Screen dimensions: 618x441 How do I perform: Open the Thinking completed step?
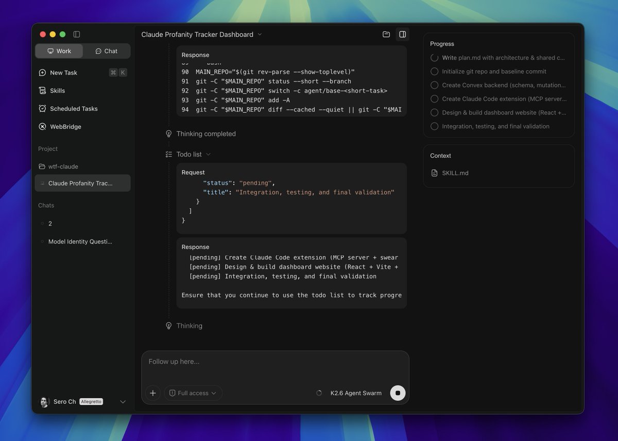206,134
